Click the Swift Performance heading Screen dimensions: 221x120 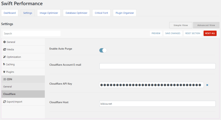[22, 4]
